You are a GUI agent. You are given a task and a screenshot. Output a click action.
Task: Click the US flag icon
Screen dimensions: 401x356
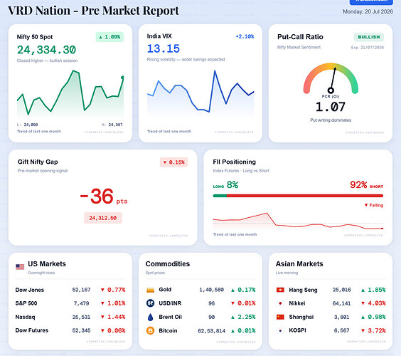coord(20,267)
